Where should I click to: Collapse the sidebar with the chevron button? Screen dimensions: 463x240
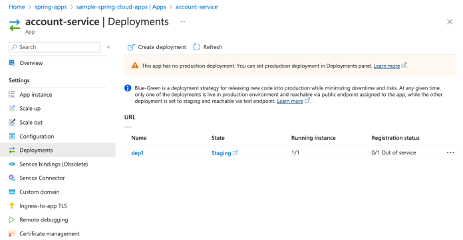[108, 47]
